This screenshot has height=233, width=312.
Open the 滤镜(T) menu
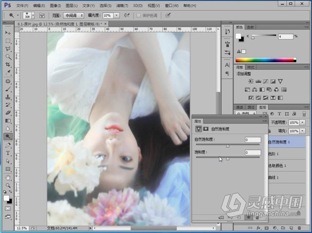(122, 6)
